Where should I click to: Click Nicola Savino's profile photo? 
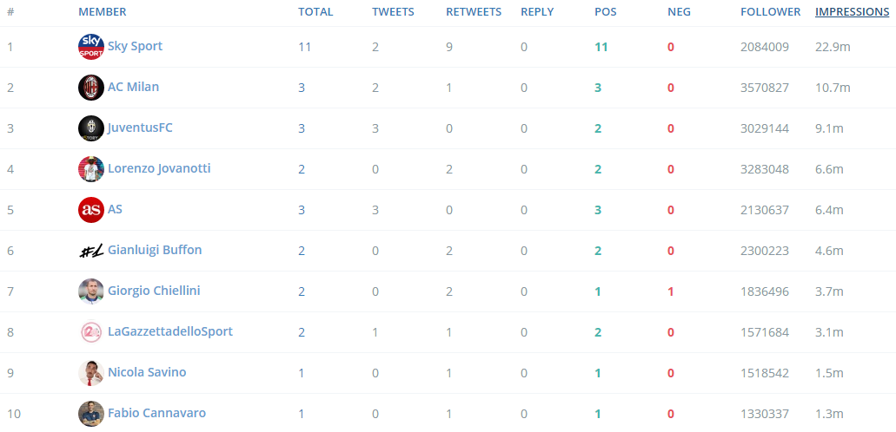click(91, 373)
